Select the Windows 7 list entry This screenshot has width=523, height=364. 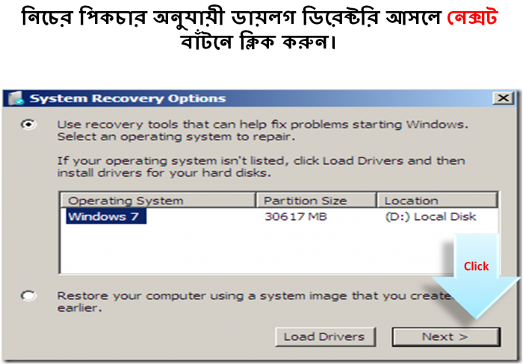(x=106, y=216)
